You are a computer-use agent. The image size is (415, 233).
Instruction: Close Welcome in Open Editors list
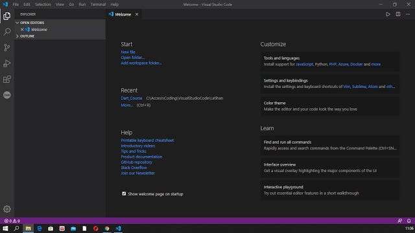[x=22, y=29]
